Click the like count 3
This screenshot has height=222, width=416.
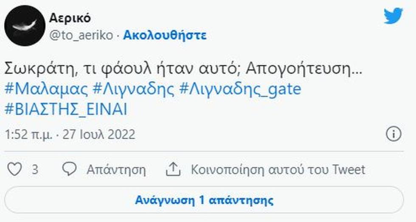click(x=35, y=169)
